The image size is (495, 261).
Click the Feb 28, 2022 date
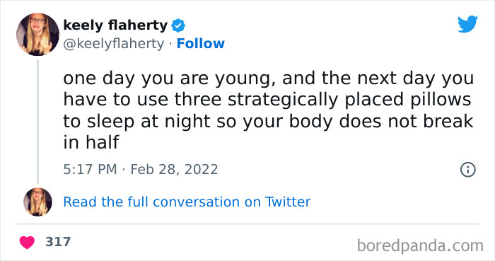[174, 170]
